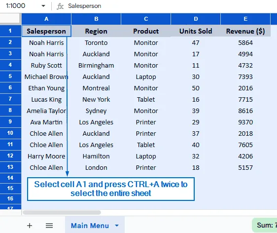Select row 5 header
The width and height of the screenshot is (277, 233).
coord(10,76)
